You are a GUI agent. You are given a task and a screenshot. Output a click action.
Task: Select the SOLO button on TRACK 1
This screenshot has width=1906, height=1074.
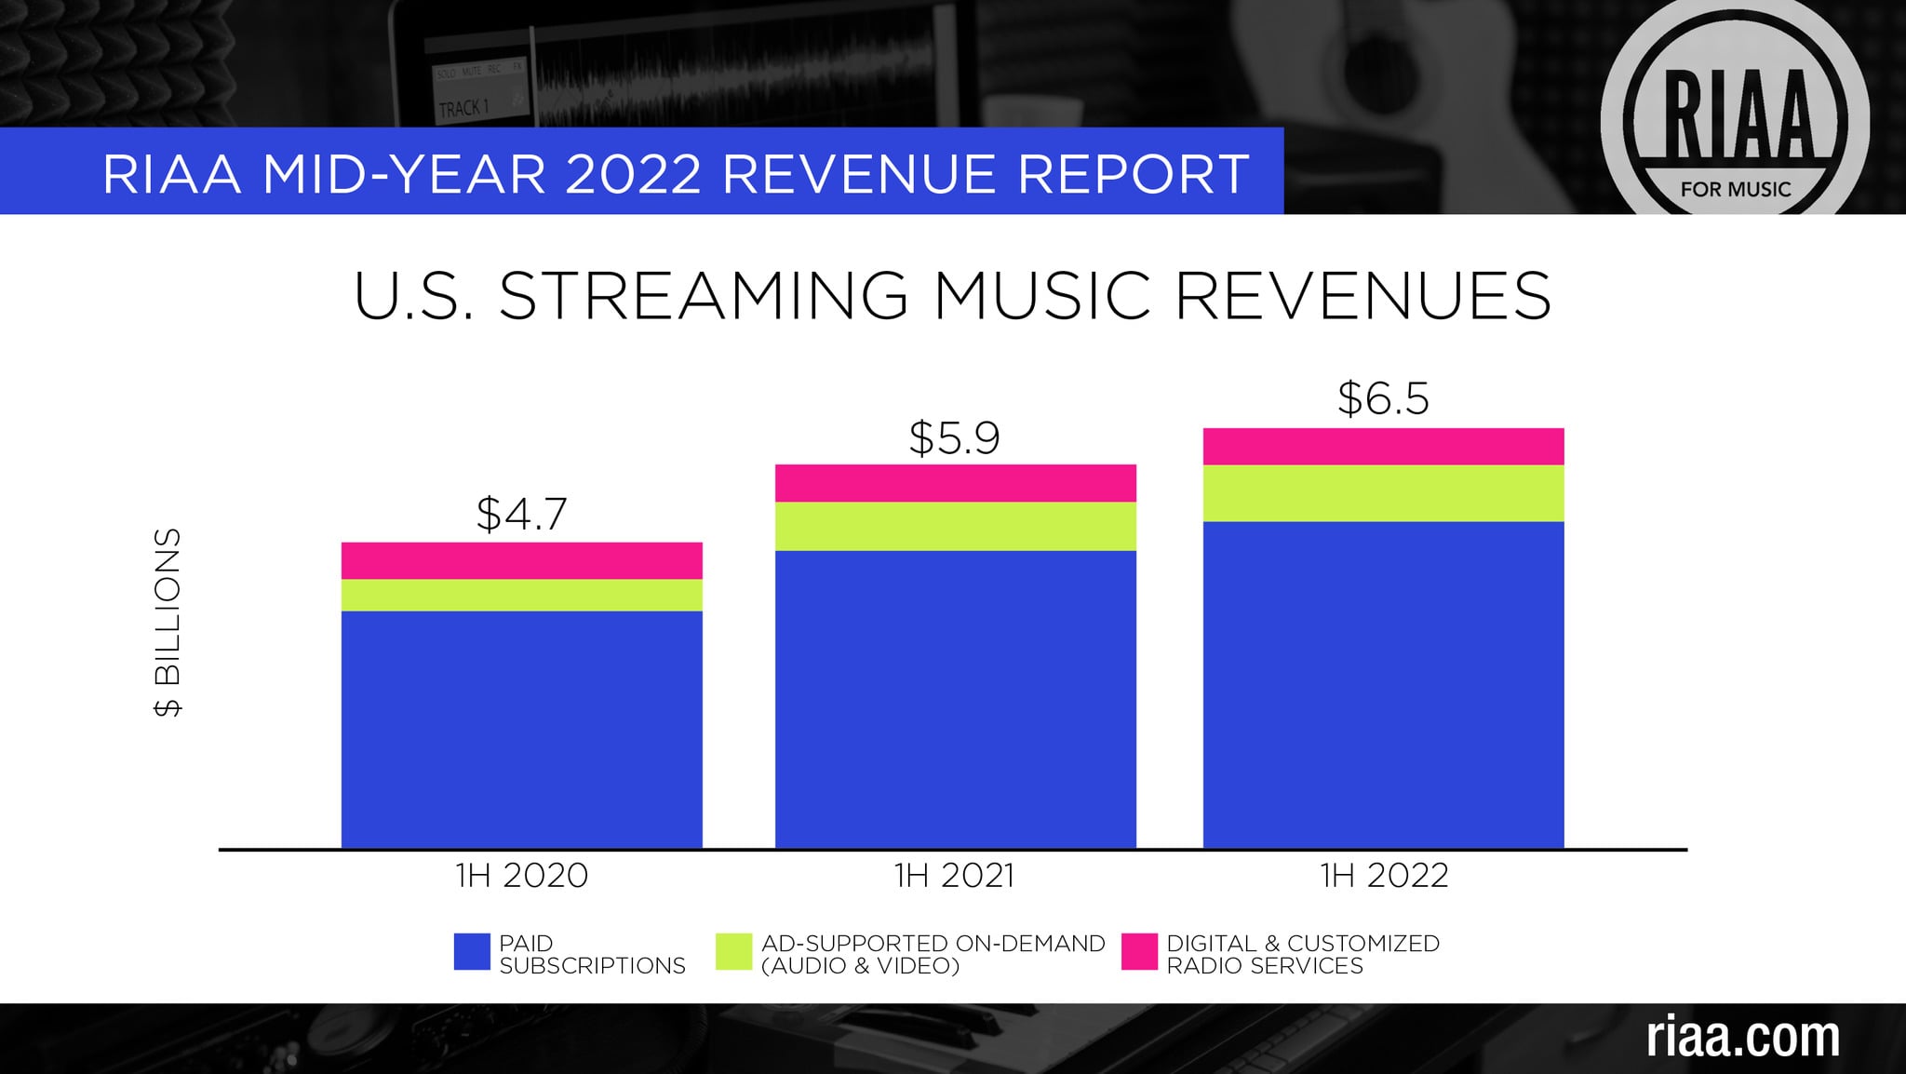click(446, 72)
